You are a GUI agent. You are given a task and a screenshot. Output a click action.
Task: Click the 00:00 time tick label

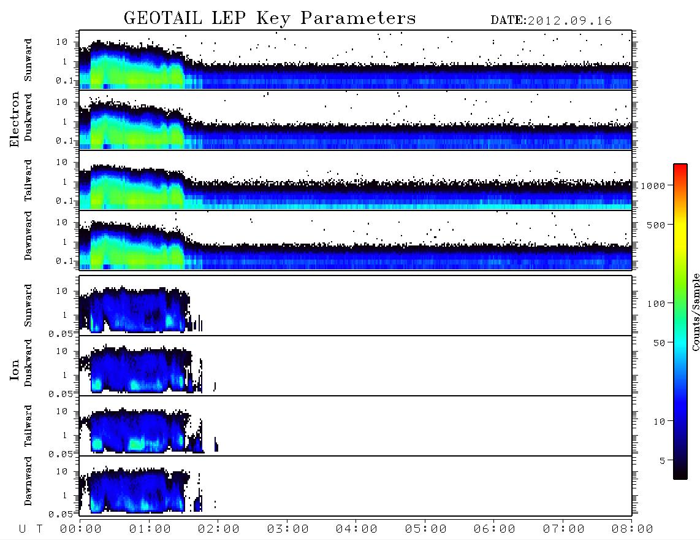tap(81, 530)
